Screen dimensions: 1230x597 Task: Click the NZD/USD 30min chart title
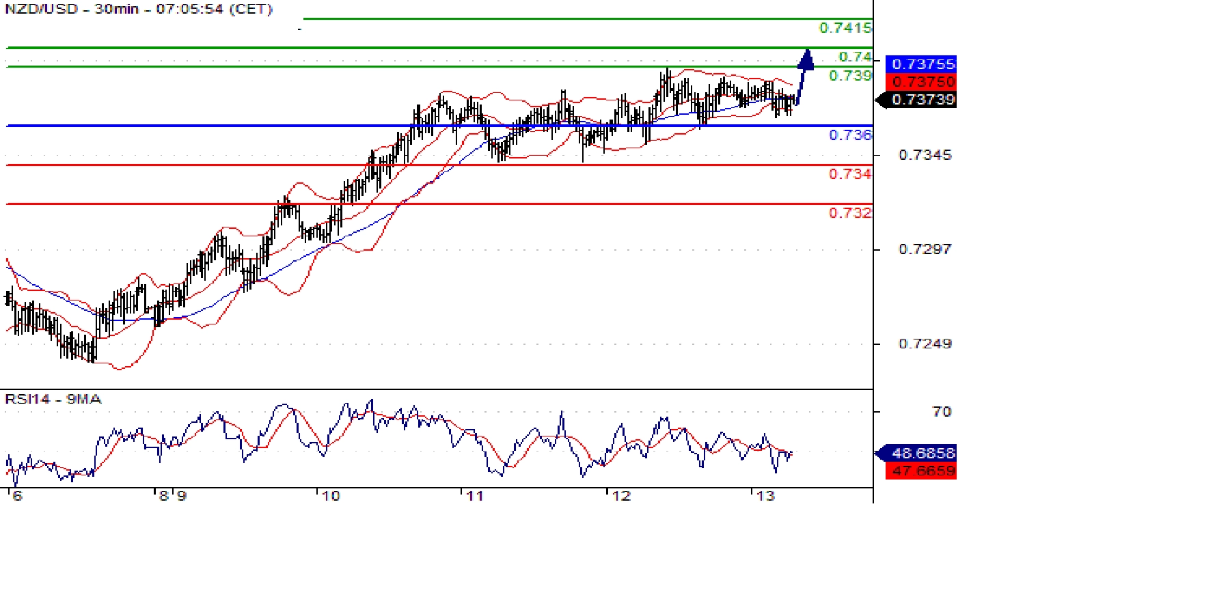point(139,10)
